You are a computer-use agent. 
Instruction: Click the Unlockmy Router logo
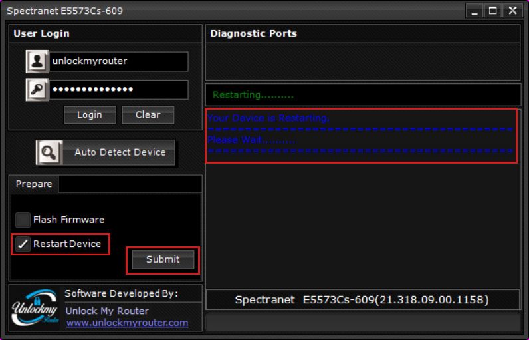tap(35, 307)
